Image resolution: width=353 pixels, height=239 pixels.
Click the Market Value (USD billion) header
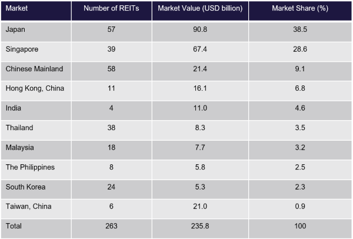point(200,11)
